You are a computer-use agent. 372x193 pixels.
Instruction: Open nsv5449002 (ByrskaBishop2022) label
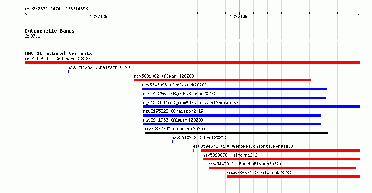click(245, 164)
